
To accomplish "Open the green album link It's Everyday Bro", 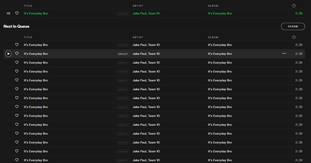I will point(220,13).
